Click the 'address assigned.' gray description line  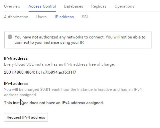pos(20,95)
